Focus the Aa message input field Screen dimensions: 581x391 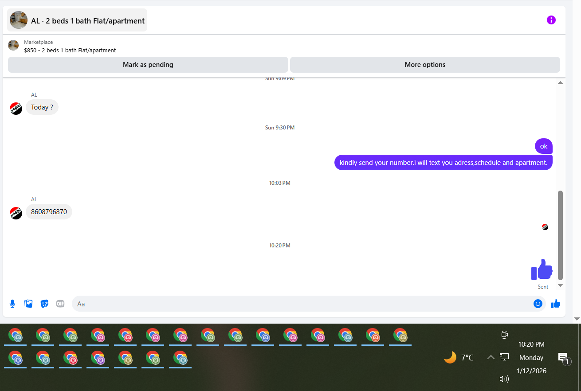tap(302, 304)
